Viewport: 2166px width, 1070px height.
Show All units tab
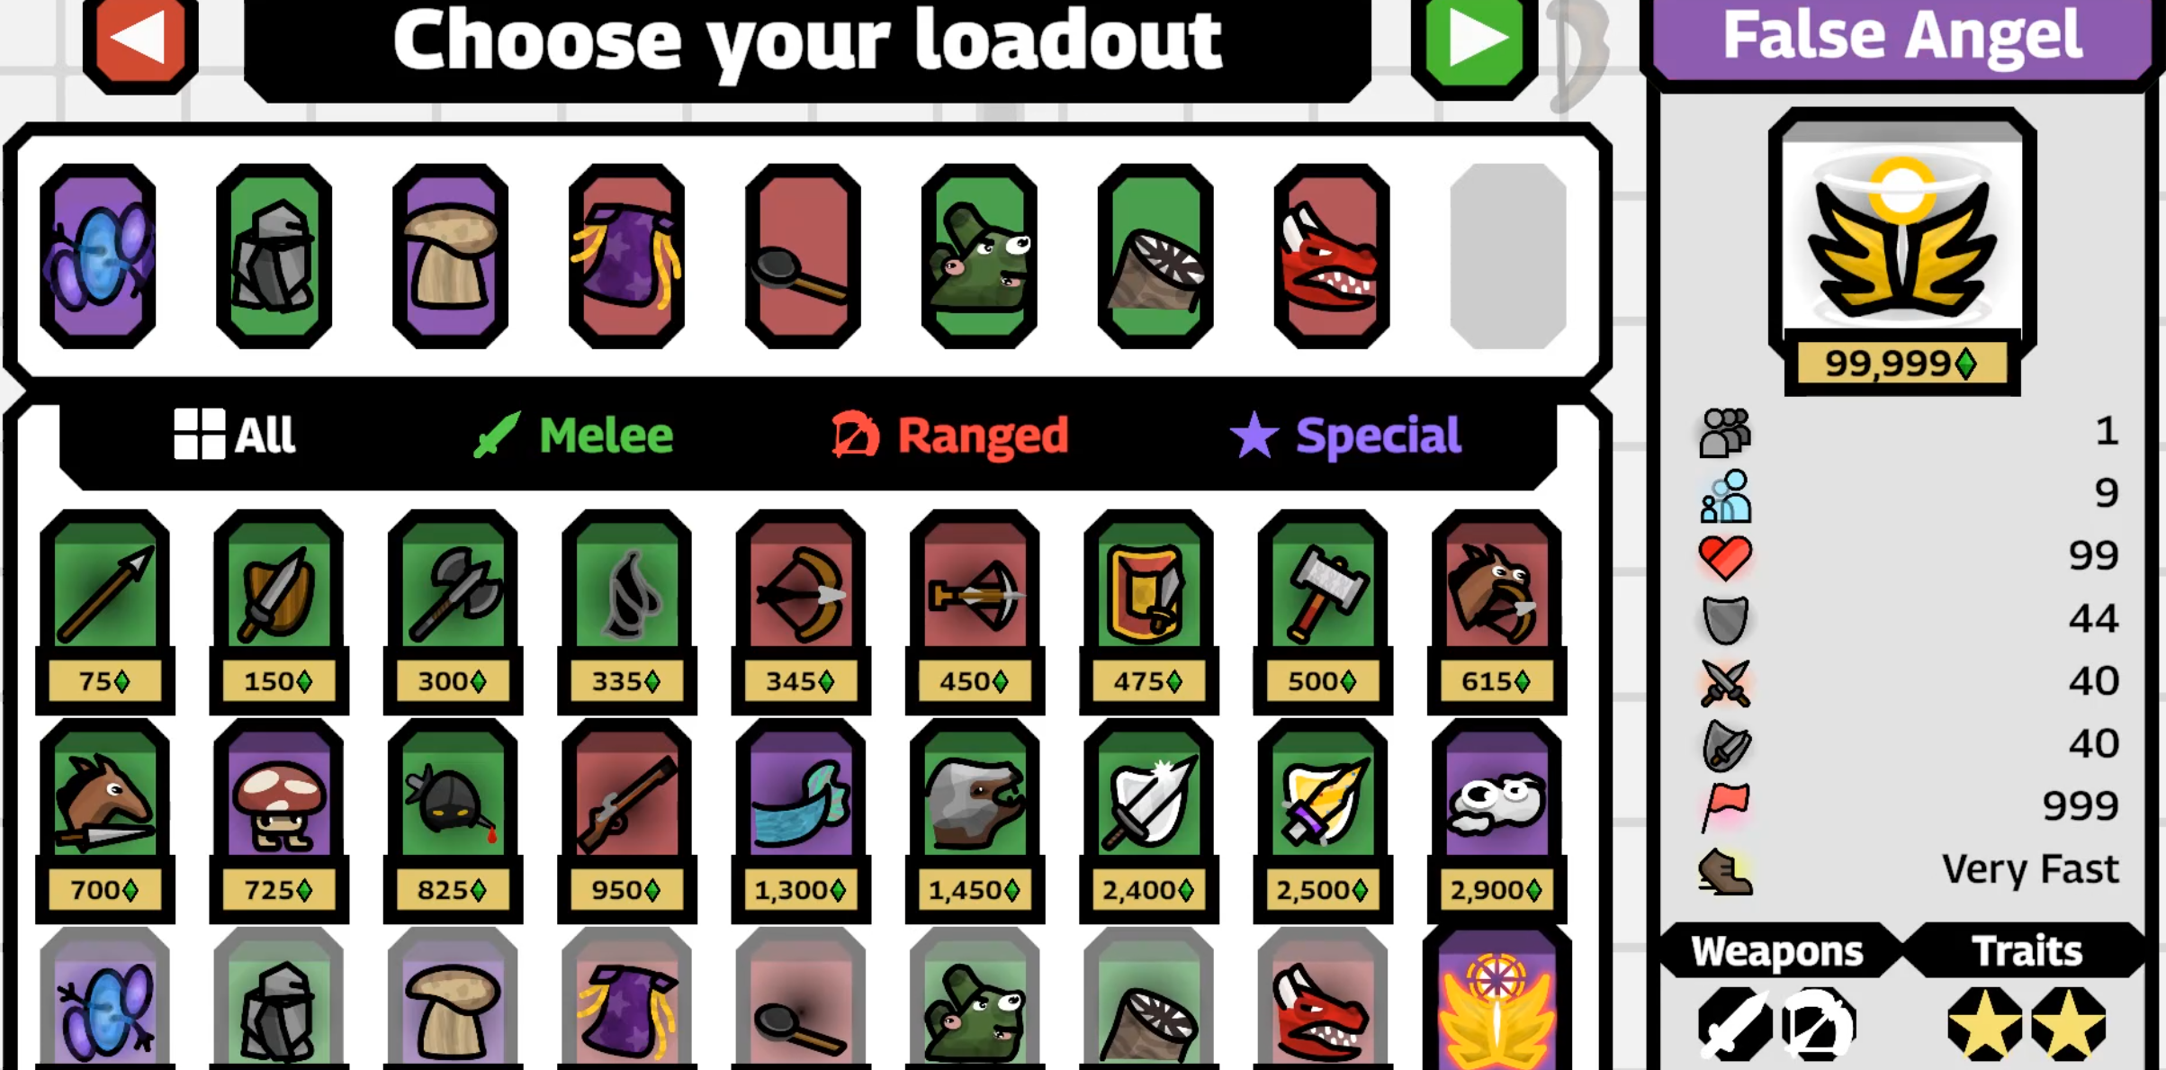234,436
